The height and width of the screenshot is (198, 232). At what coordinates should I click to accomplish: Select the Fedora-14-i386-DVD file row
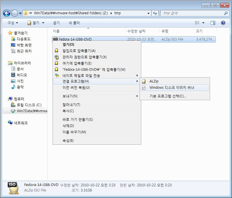(134, 39)
